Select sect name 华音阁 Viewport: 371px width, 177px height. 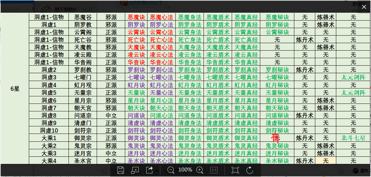point(83,62)
